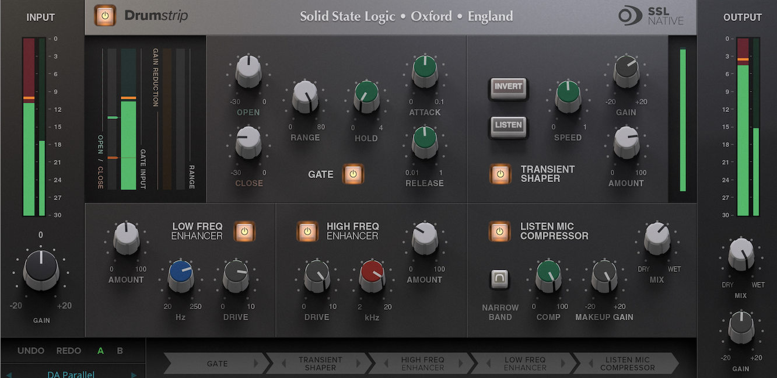The height and width of the screenshot is (378, 777).
Task: Toggle the Listen Mic Compressor power button
Action: (x=499, y=231)
